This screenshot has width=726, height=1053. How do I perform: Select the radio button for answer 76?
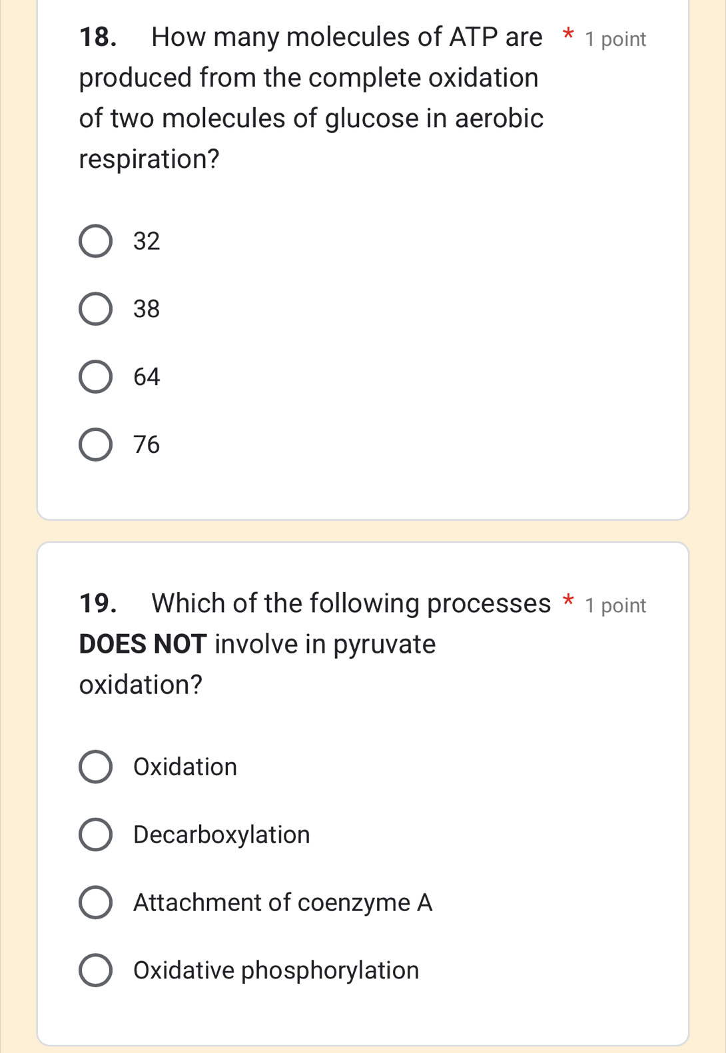(95, 445)
